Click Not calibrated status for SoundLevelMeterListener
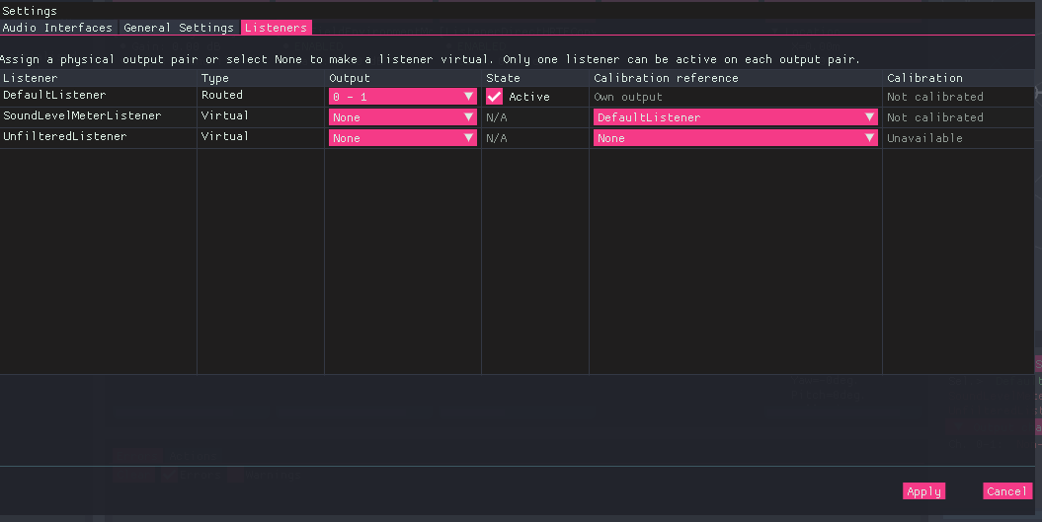 [x=935, y=116]
